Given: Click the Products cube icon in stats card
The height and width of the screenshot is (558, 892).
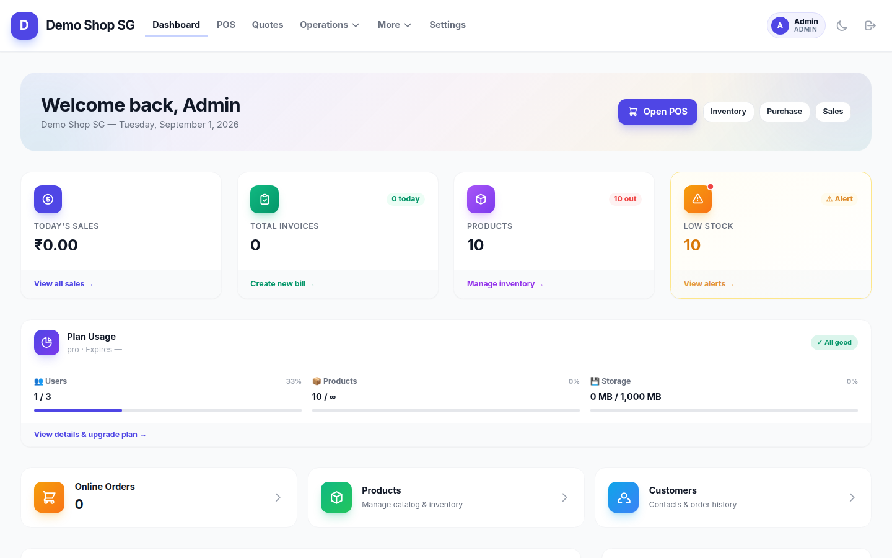Looking at the screenshot, I should (481, 199).
